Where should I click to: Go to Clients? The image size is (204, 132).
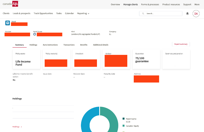click(x=6, y=13)
